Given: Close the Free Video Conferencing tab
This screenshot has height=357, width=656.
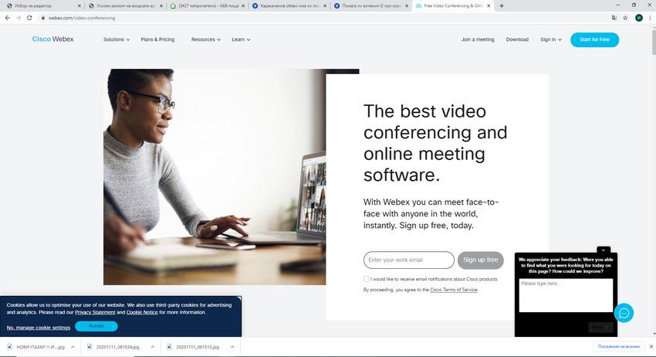Looking at the screenshot, I should coord(489,6).
